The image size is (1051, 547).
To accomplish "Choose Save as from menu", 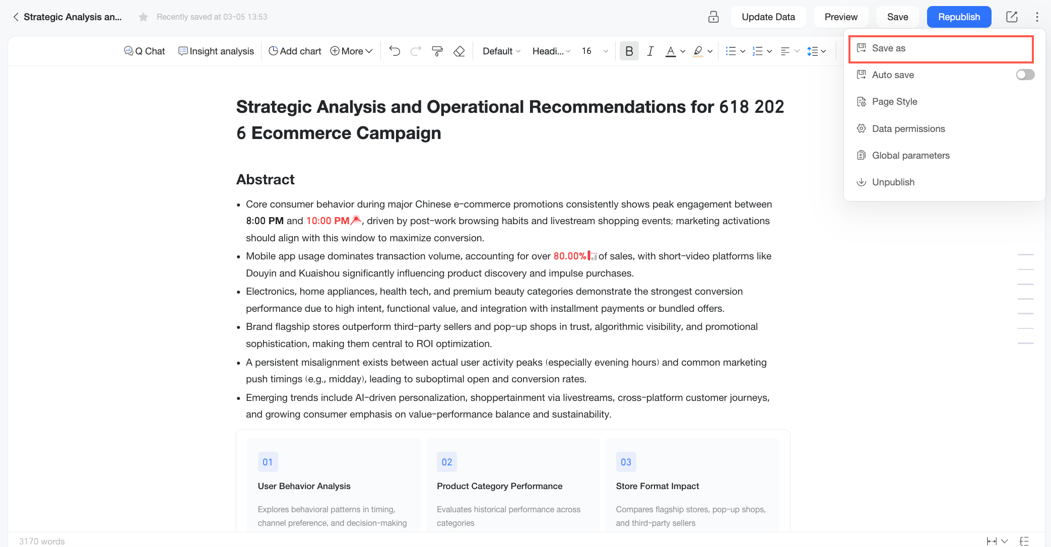I will (941, 48).
